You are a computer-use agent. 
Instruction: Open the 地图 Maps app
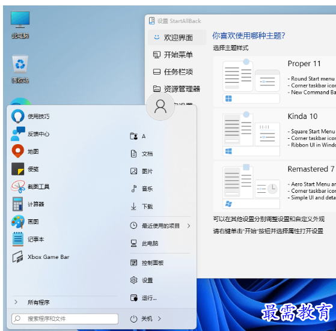(25, 151)
